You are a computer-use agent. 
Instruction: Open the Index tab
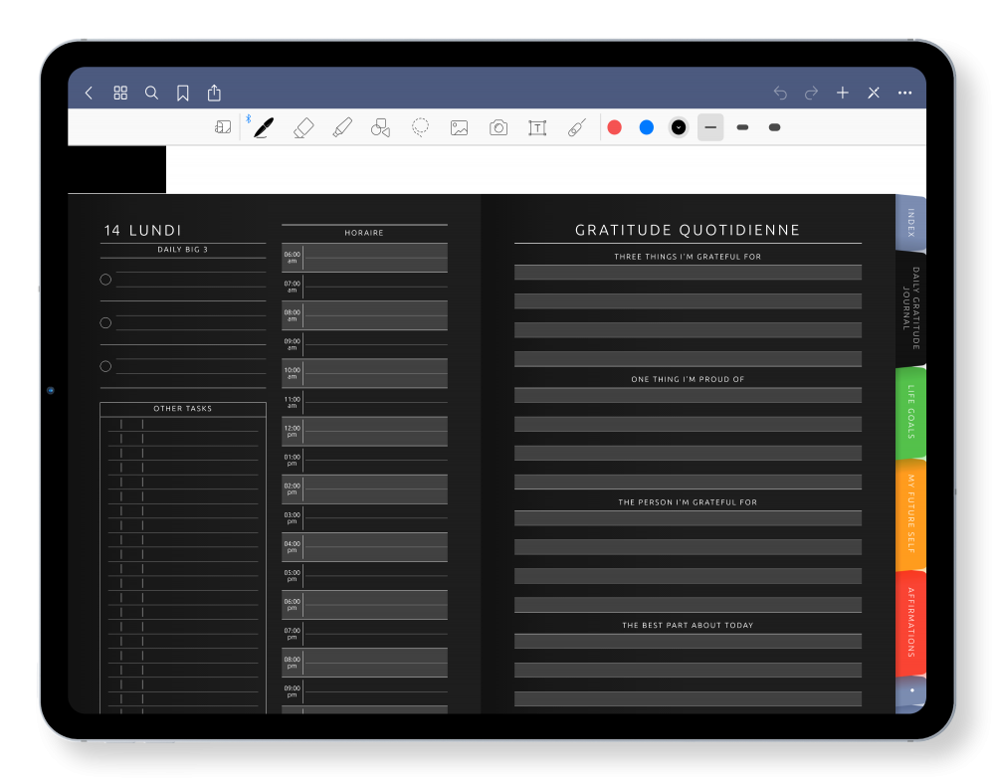[x=910, y=223]
